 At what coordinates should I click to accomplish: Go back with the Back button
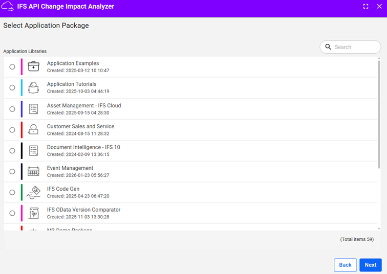(x=345, y=265)
